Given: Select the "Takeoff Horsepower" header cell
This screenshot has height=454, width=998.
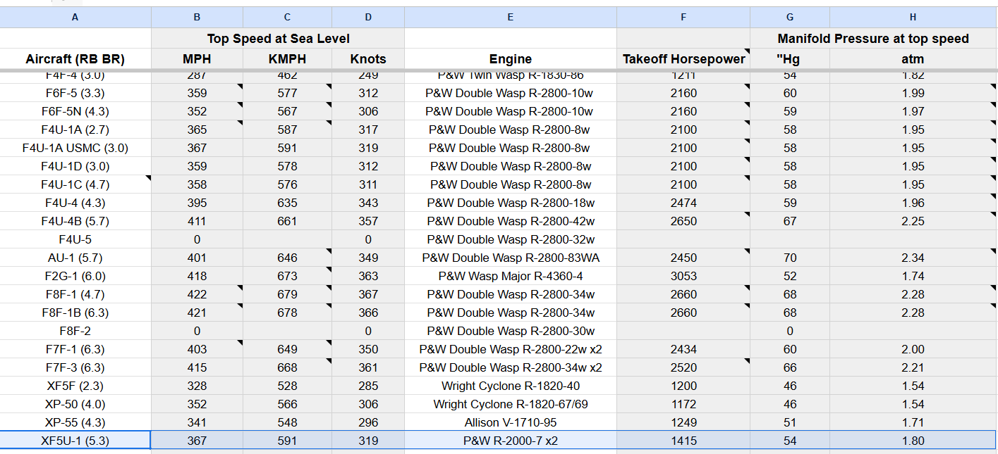Looking at the screenshot, I should [683, 59].
